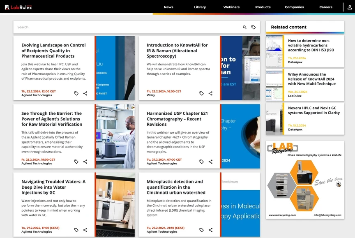The width and height of the screenshot is (355, 238).
Task: Click date Th, 22.2.2024, 12:00 CET
Action: pyautogui.click(x=39, y=91)
